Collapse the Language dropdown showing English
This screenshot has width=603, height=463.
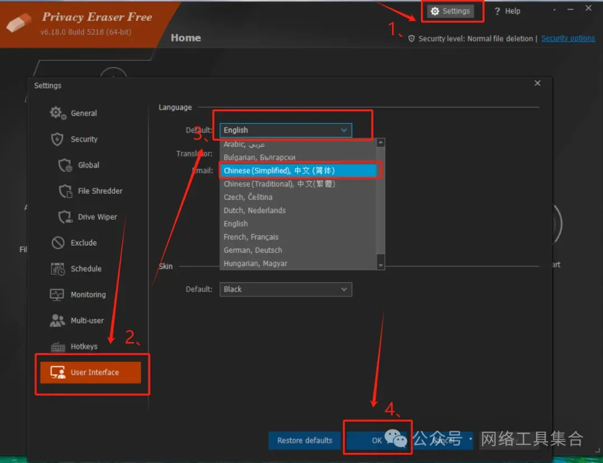pos(286,130)
